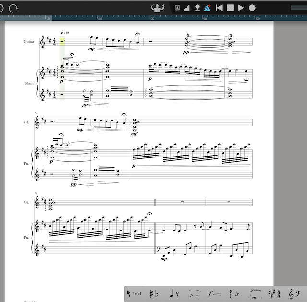Click the timeline ruler at marker 30
The height and width of the screenshot is (302, 307).
click(x=152, y=19)
